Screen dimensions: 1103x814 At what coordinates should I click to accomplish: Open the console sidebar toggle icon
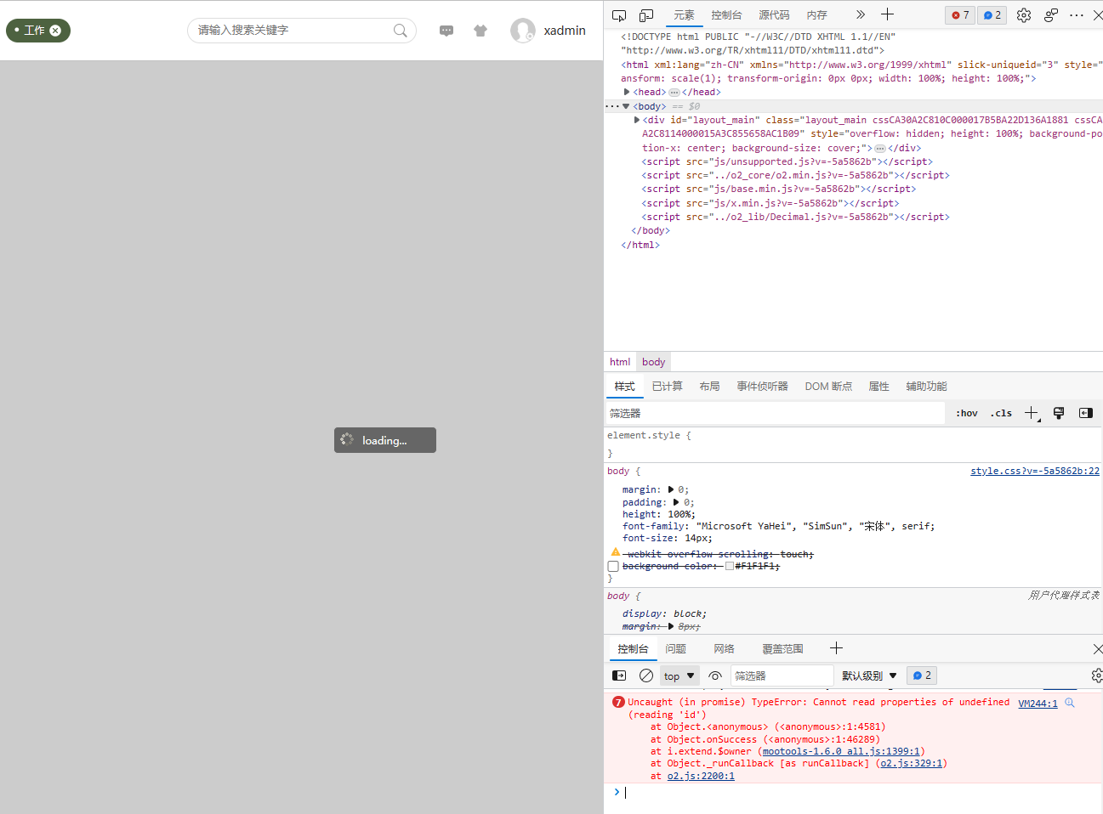[619, 676]
